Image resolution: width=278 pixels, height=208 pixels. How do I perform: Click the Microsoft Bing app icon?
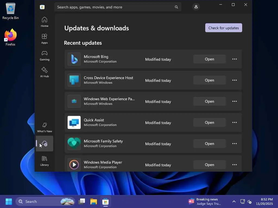(x=74, y=59)
